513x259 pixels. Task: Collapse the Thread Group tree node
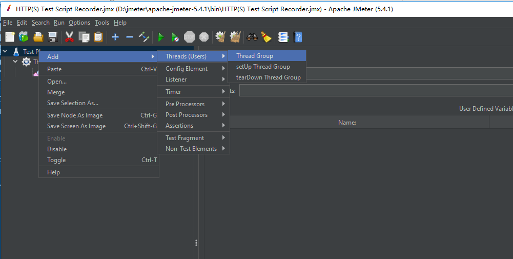point(15,61)
